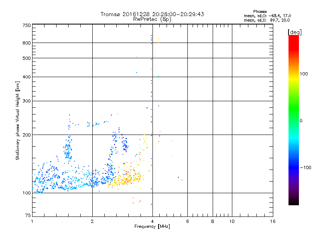The image size is (321, 241).
Task: Click the 'Frequency [MHz]' axis label
Action: [x=152, y=227]
